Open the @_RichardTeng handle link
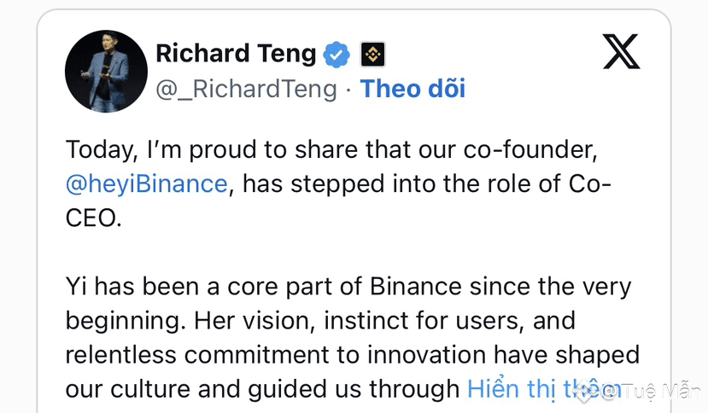 [246, 89]
